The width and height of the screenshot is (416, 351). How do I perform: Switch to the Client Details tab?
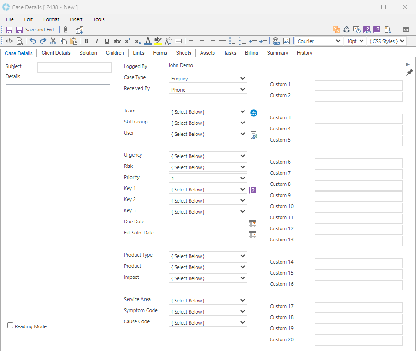click(x=56, y=53)
